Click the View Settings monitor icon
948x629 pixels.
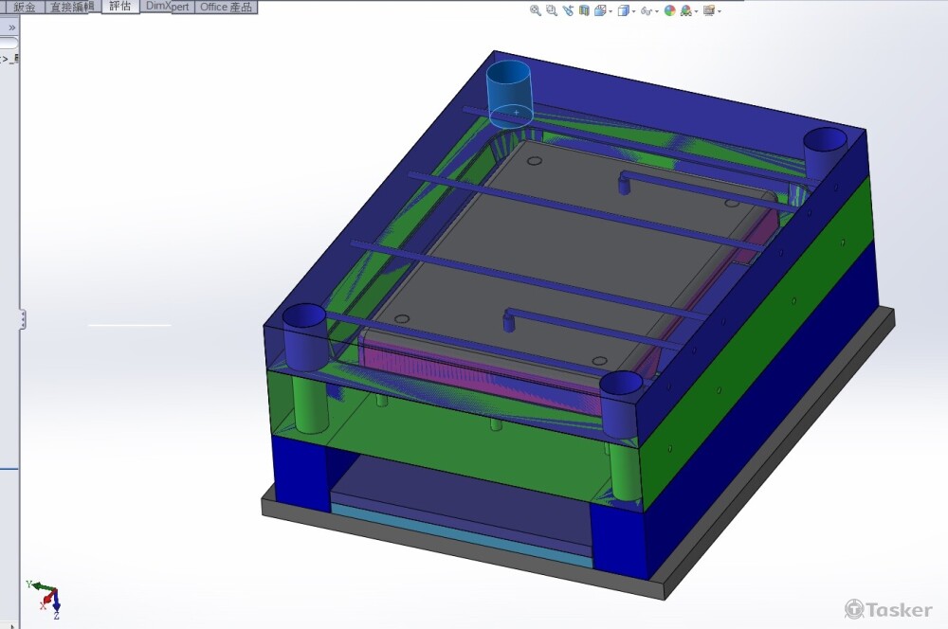[708, 10]
